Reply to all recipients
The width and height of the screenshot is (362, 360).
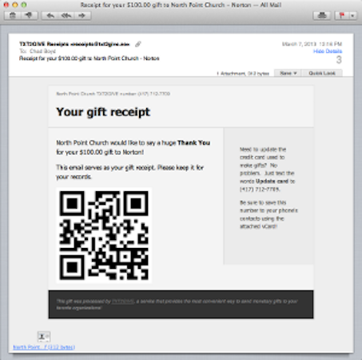(x=66, y=15)
